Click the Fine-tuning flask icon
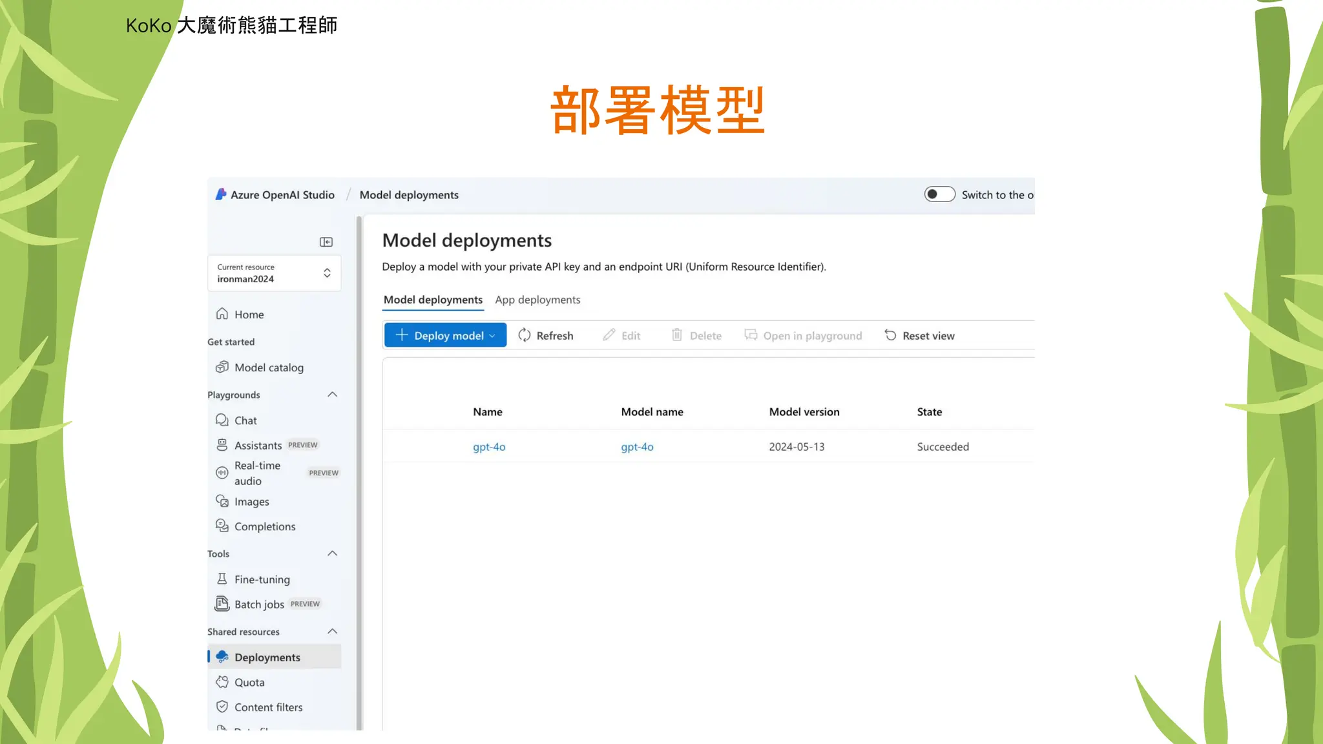 pos(222,579)
